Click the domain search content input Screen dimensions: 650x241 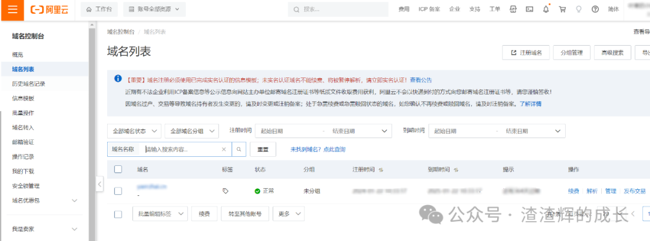[182, 150]
